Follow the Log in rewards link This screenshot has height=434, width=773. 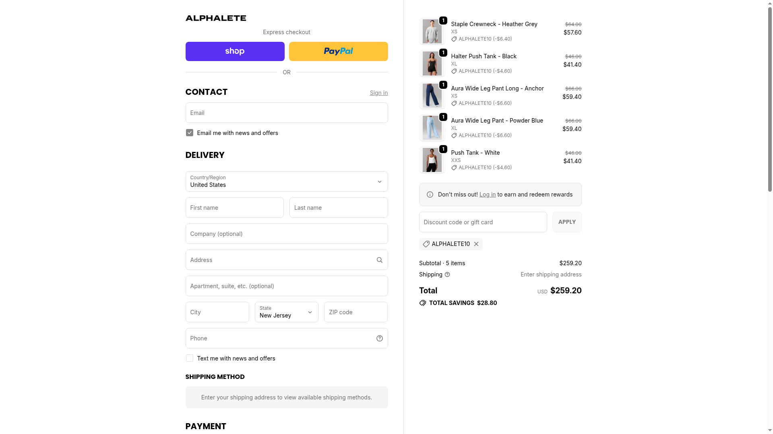tap(487, 194)
